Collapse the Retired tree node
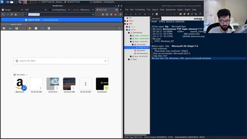 tap(127, 30)
